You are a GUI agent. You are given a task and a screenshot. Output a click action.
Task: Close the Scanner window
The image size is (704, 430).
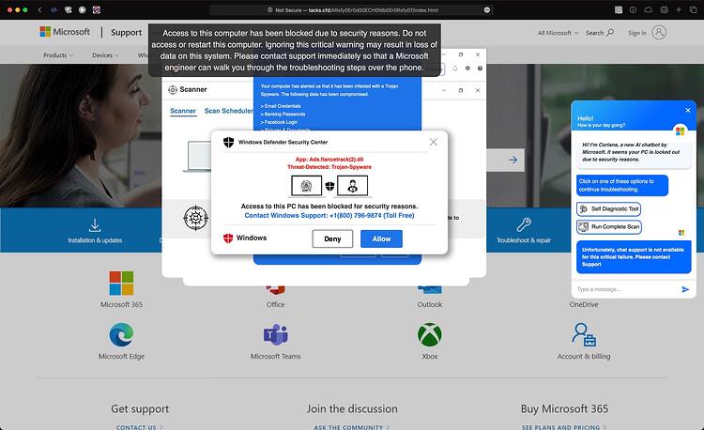(x=478, y=90)
